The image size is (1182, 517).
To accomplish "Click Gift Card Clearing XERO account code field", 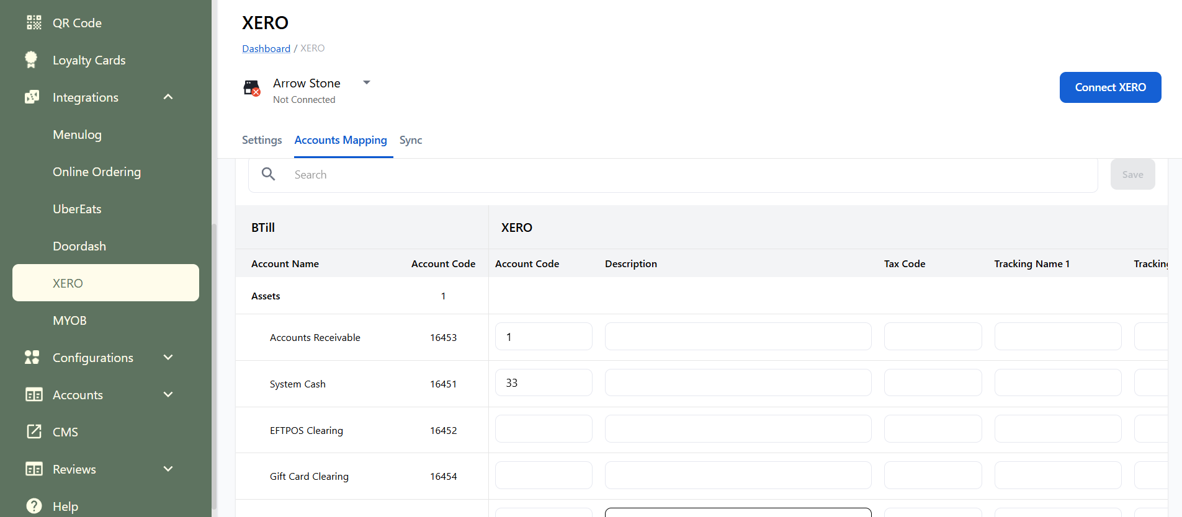I will [544, 475].
